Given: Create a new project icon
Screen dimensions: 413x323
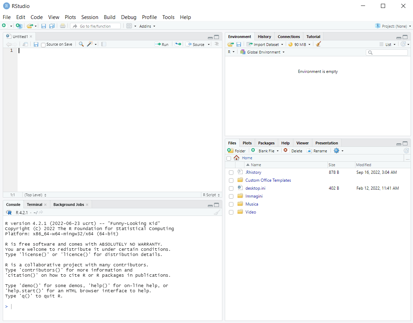Looking at the screenshot, I should (x=19, y=26).
